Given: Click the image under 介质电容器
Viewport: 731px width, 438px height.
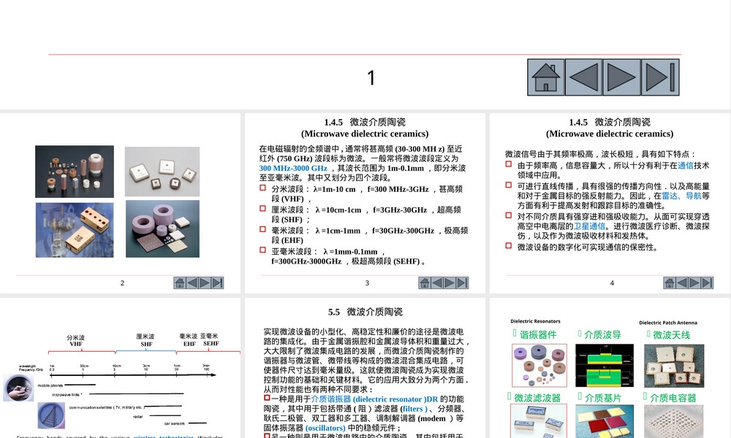Looking at the screenshot, I should click(x=674, y=421).
